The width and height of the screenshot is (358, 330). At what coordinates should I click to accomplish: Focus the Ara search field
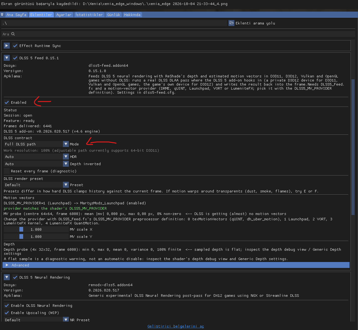coord(178,34)
